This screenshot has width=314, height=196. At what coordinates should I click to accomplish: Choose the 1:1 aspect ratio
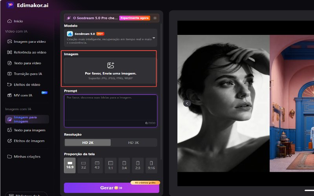click(x=111, y=165)
